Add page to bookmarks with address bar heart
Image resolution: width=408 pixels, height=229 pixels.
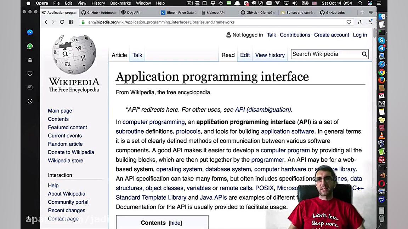point(349,22)
